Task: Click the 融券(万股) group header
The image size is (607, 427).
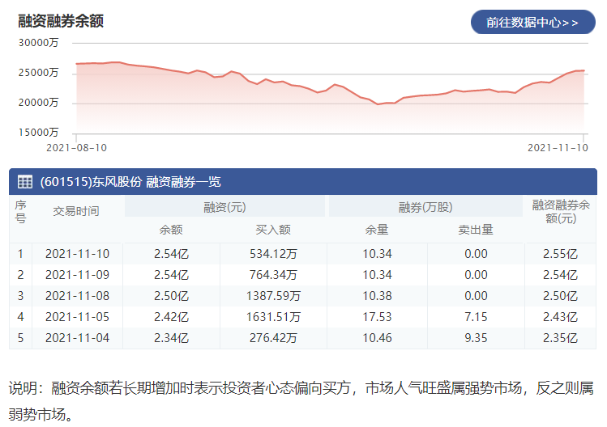Action: point(425,207)
